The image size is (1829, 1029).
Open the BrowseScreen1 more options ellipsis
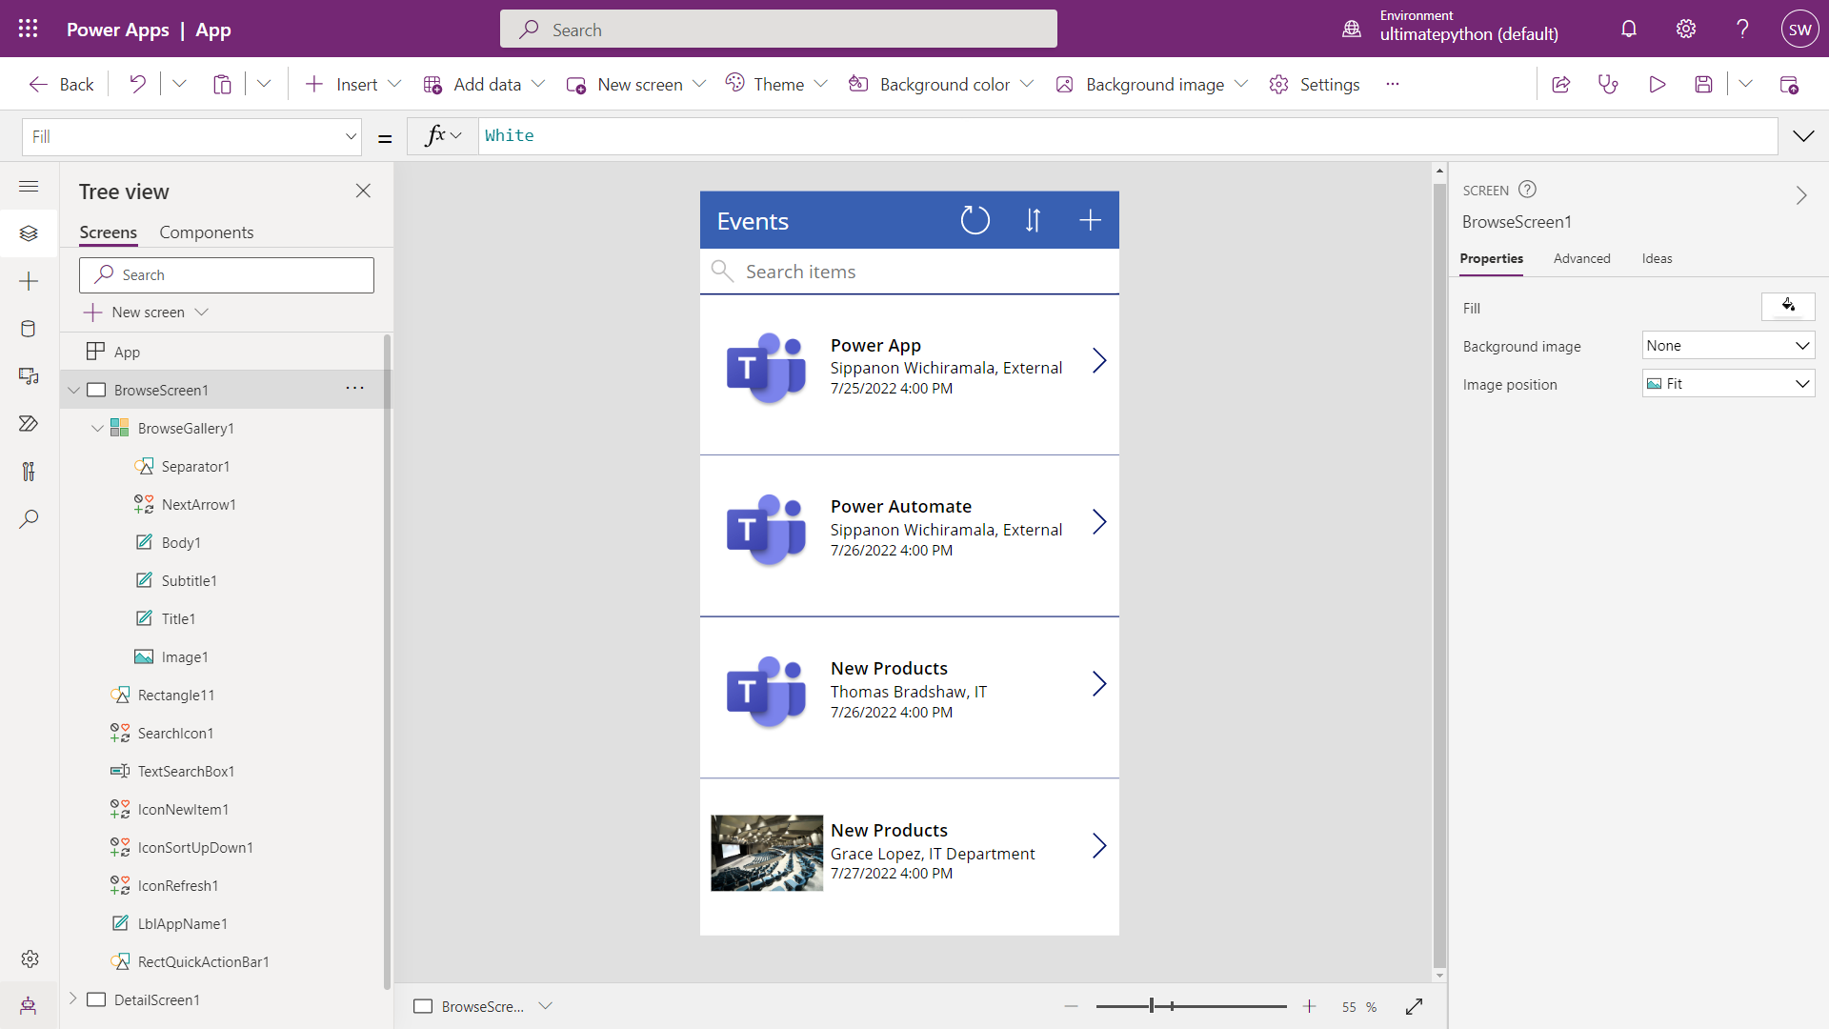coord(354,389)
